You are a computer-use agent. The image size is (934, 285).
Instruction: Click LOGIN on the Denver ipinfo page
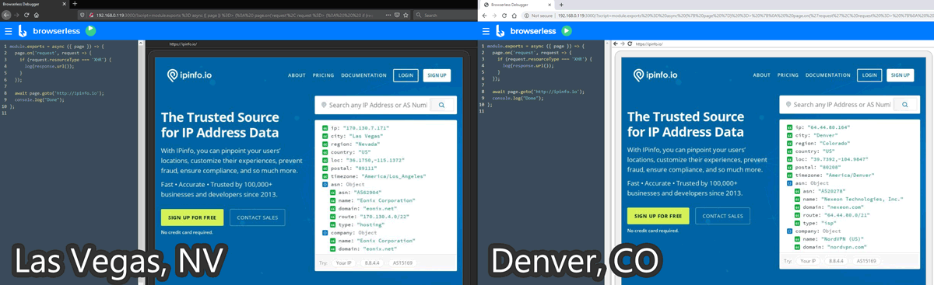[869, 75]
